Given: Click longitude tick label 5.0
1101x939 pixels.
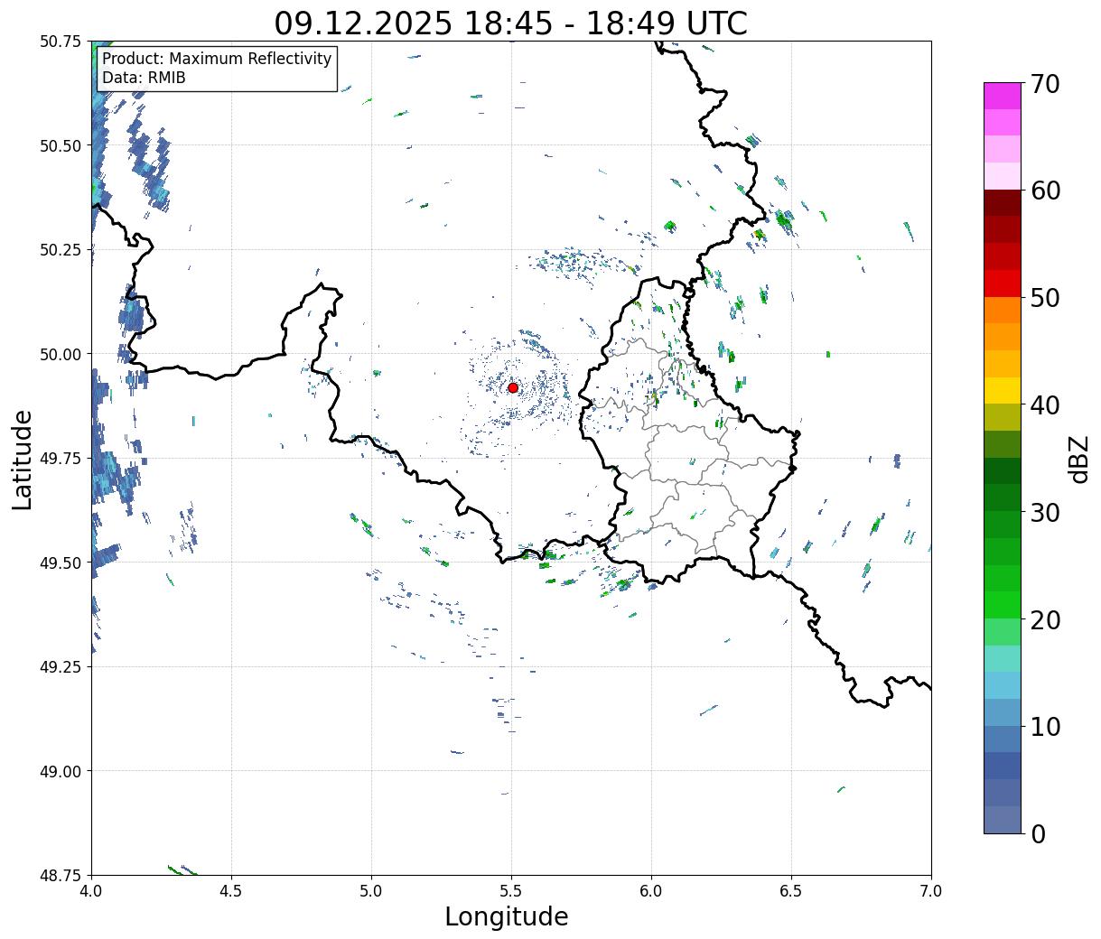Looking at the screenshot, I should (371, 890).
